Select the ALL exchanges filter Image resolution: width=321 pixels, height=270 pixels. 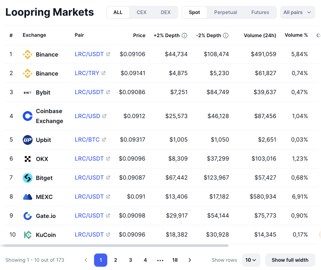click(x=118, y=12)
